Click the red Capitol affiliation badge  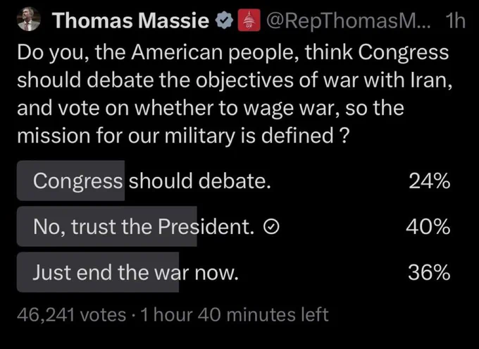249,20
